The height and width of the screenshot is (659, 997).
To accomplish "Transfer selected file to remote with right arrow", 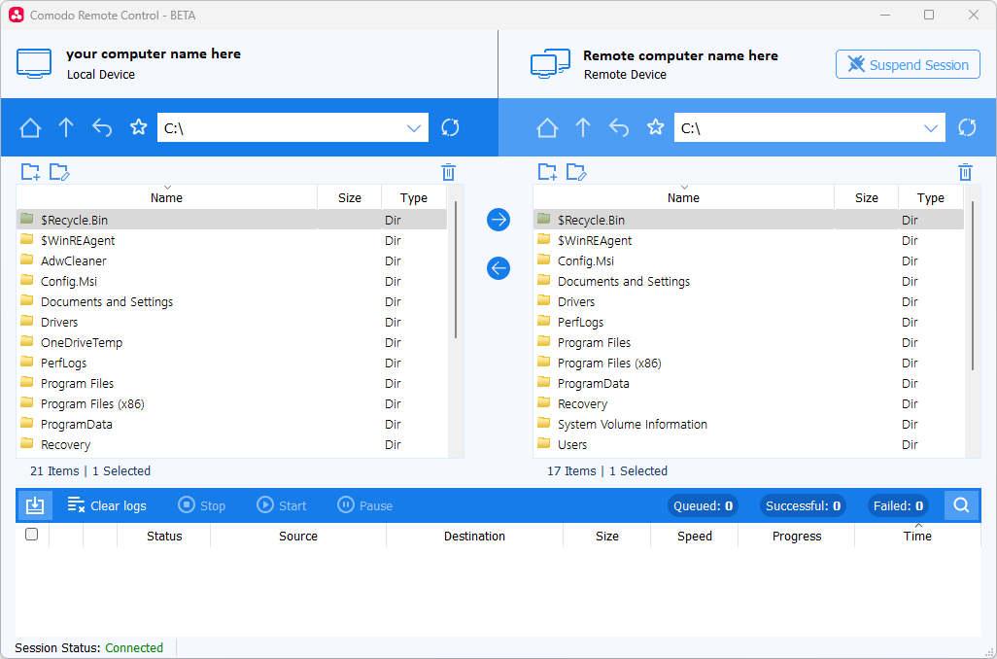I will tap(498, 220).
